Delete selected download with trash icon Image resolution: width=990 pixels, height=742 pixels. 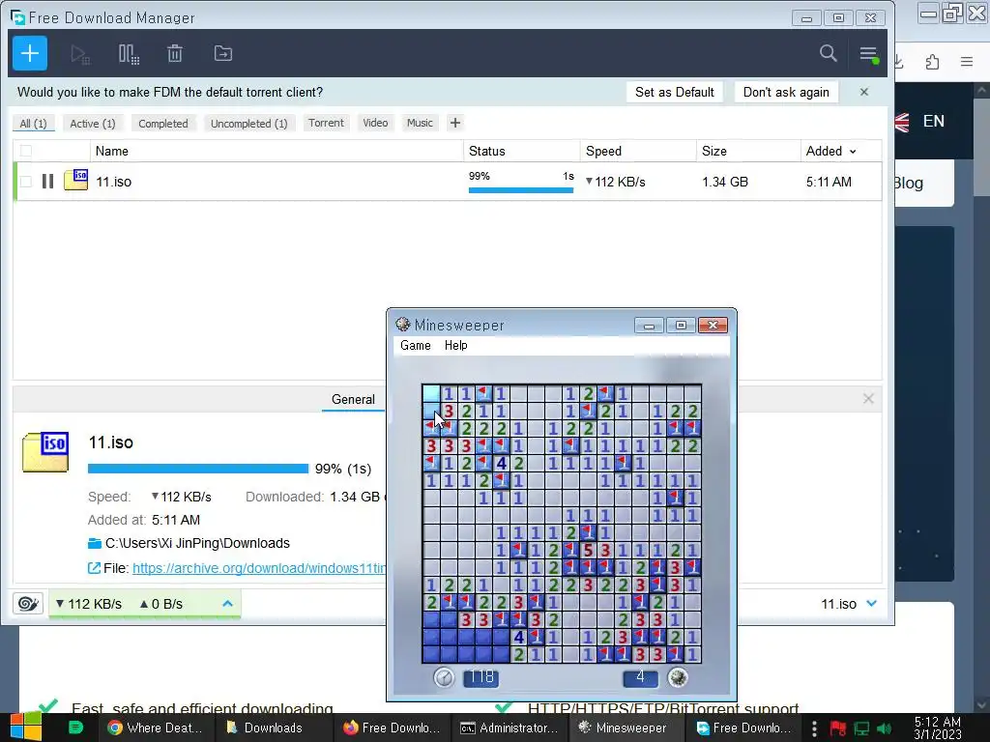[x=175, y=54]
